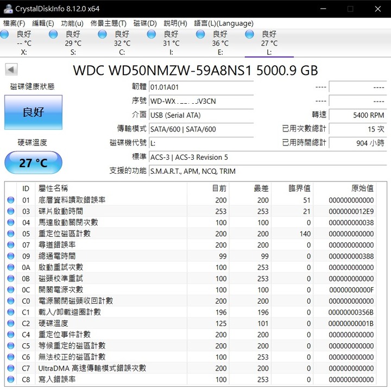
Task: Click the CrystalDiskInfo app icon in title bar
Action: point(8,9)
